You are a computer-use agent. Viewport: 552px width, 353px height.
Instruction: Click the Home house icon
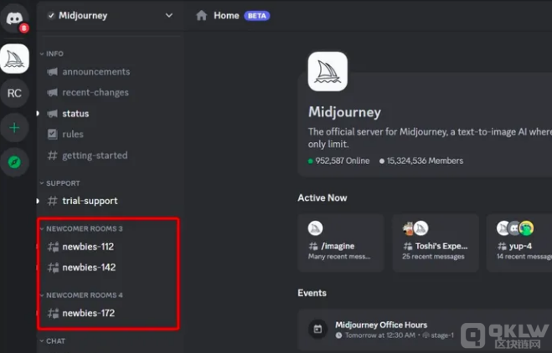(x=201, y=15)
